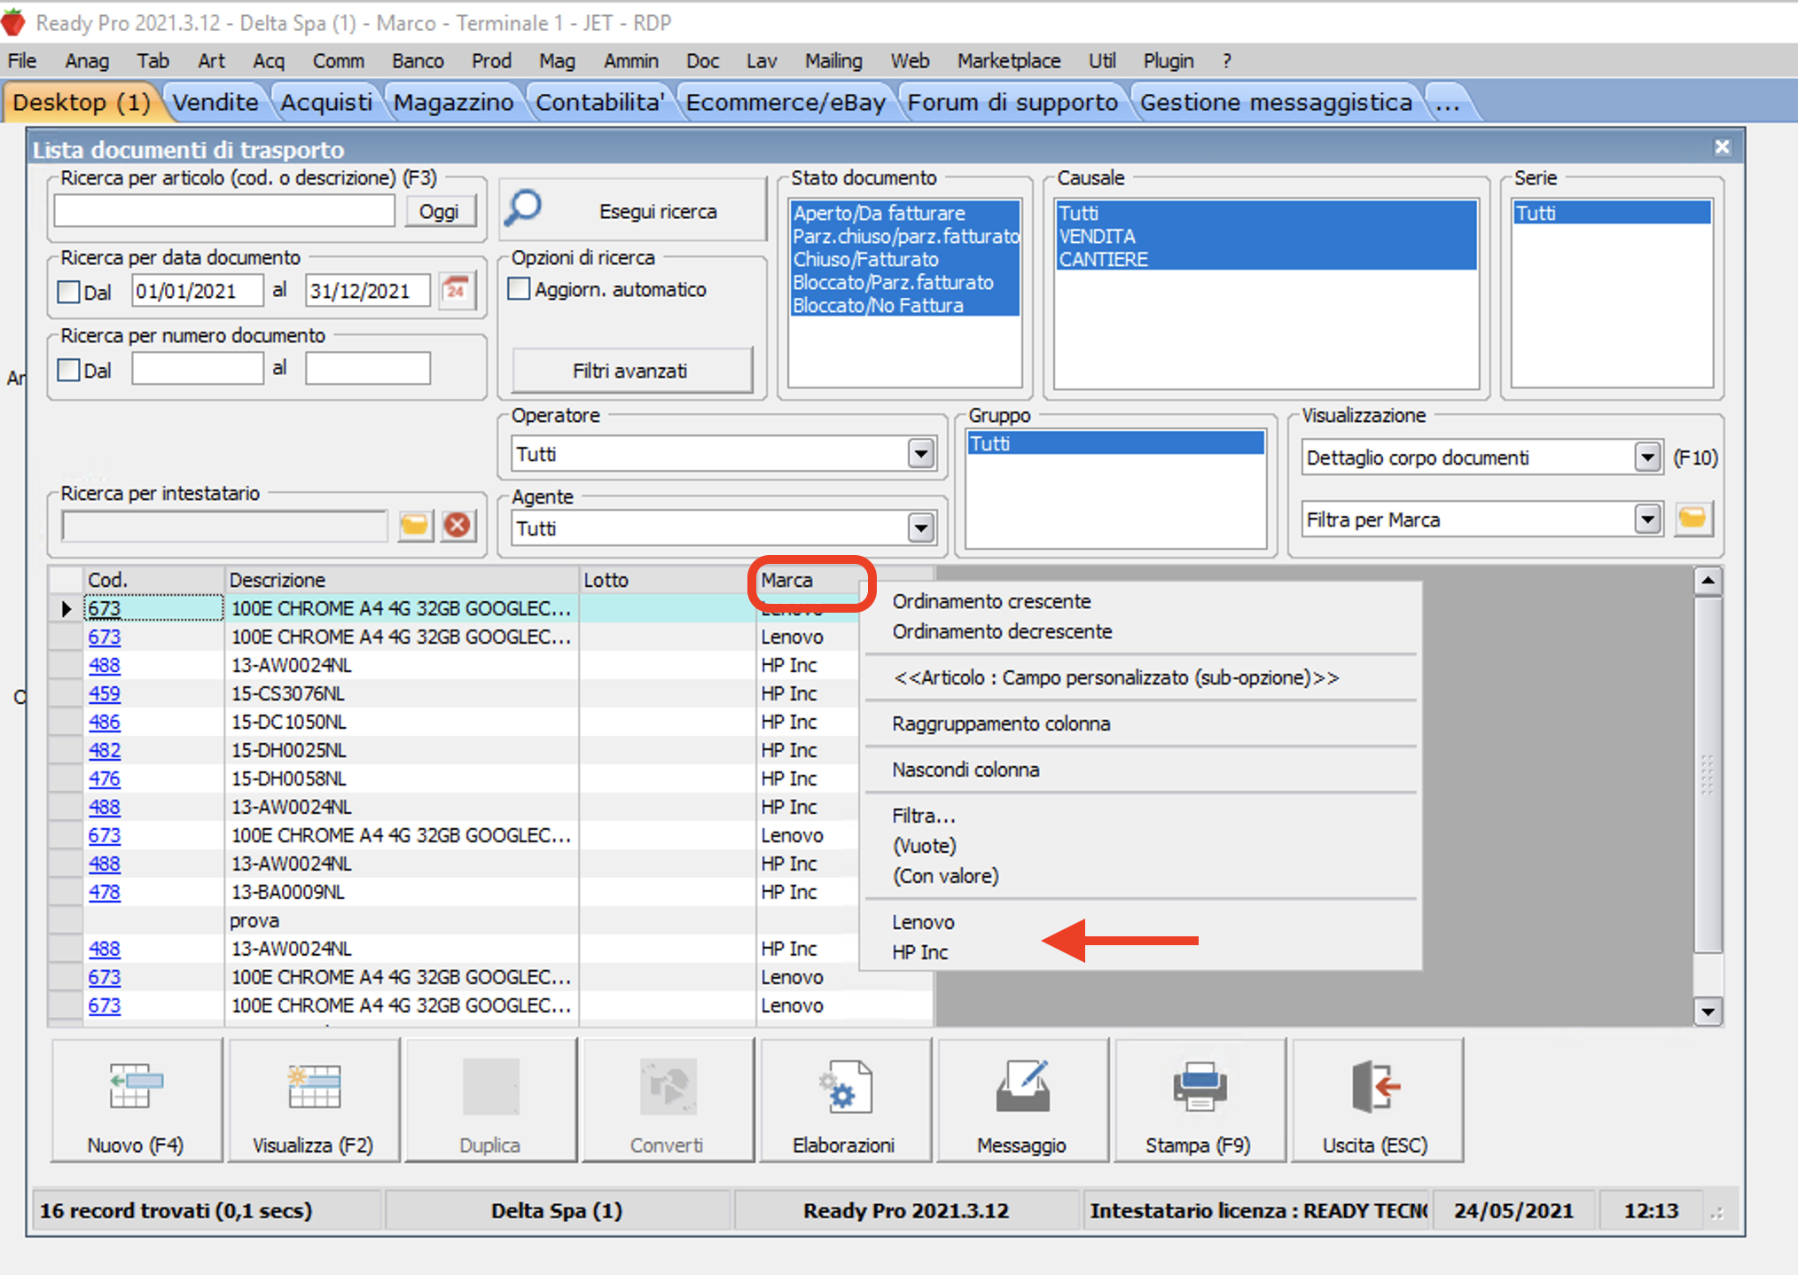Select CANTIERE in Causale list

1266,259
